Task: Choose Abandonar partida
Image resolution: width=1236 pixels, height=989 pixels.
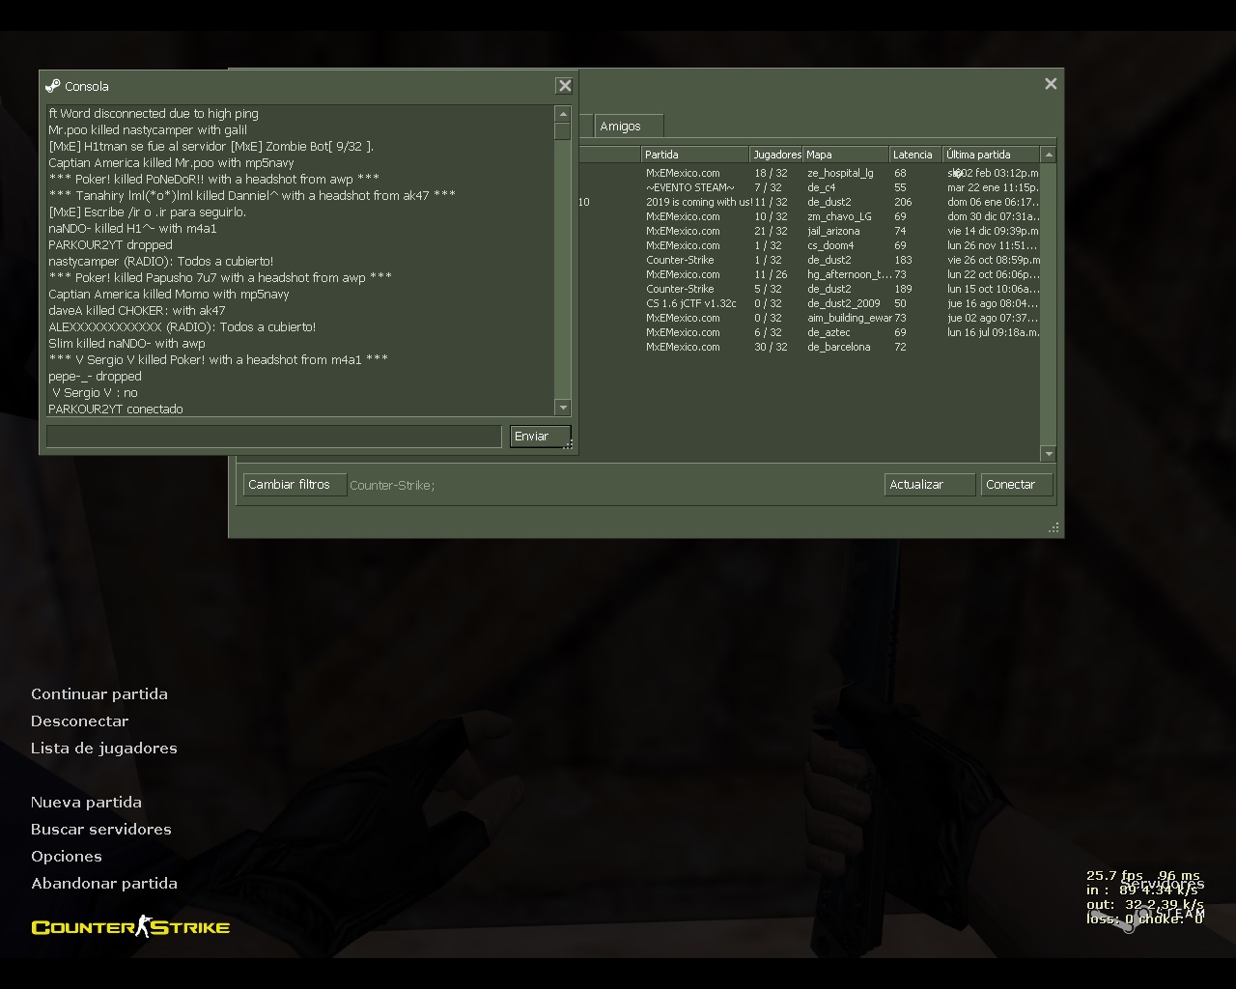Action: (104, 884)
